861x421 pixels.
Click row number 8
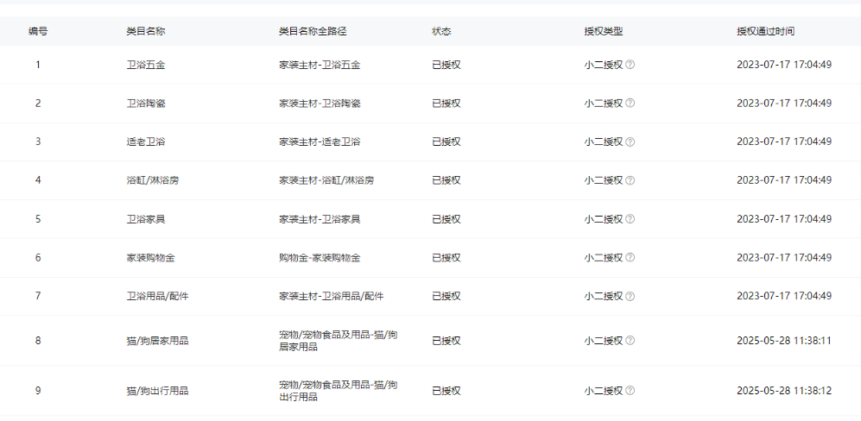pyautogui.click(x=38, y=340)
